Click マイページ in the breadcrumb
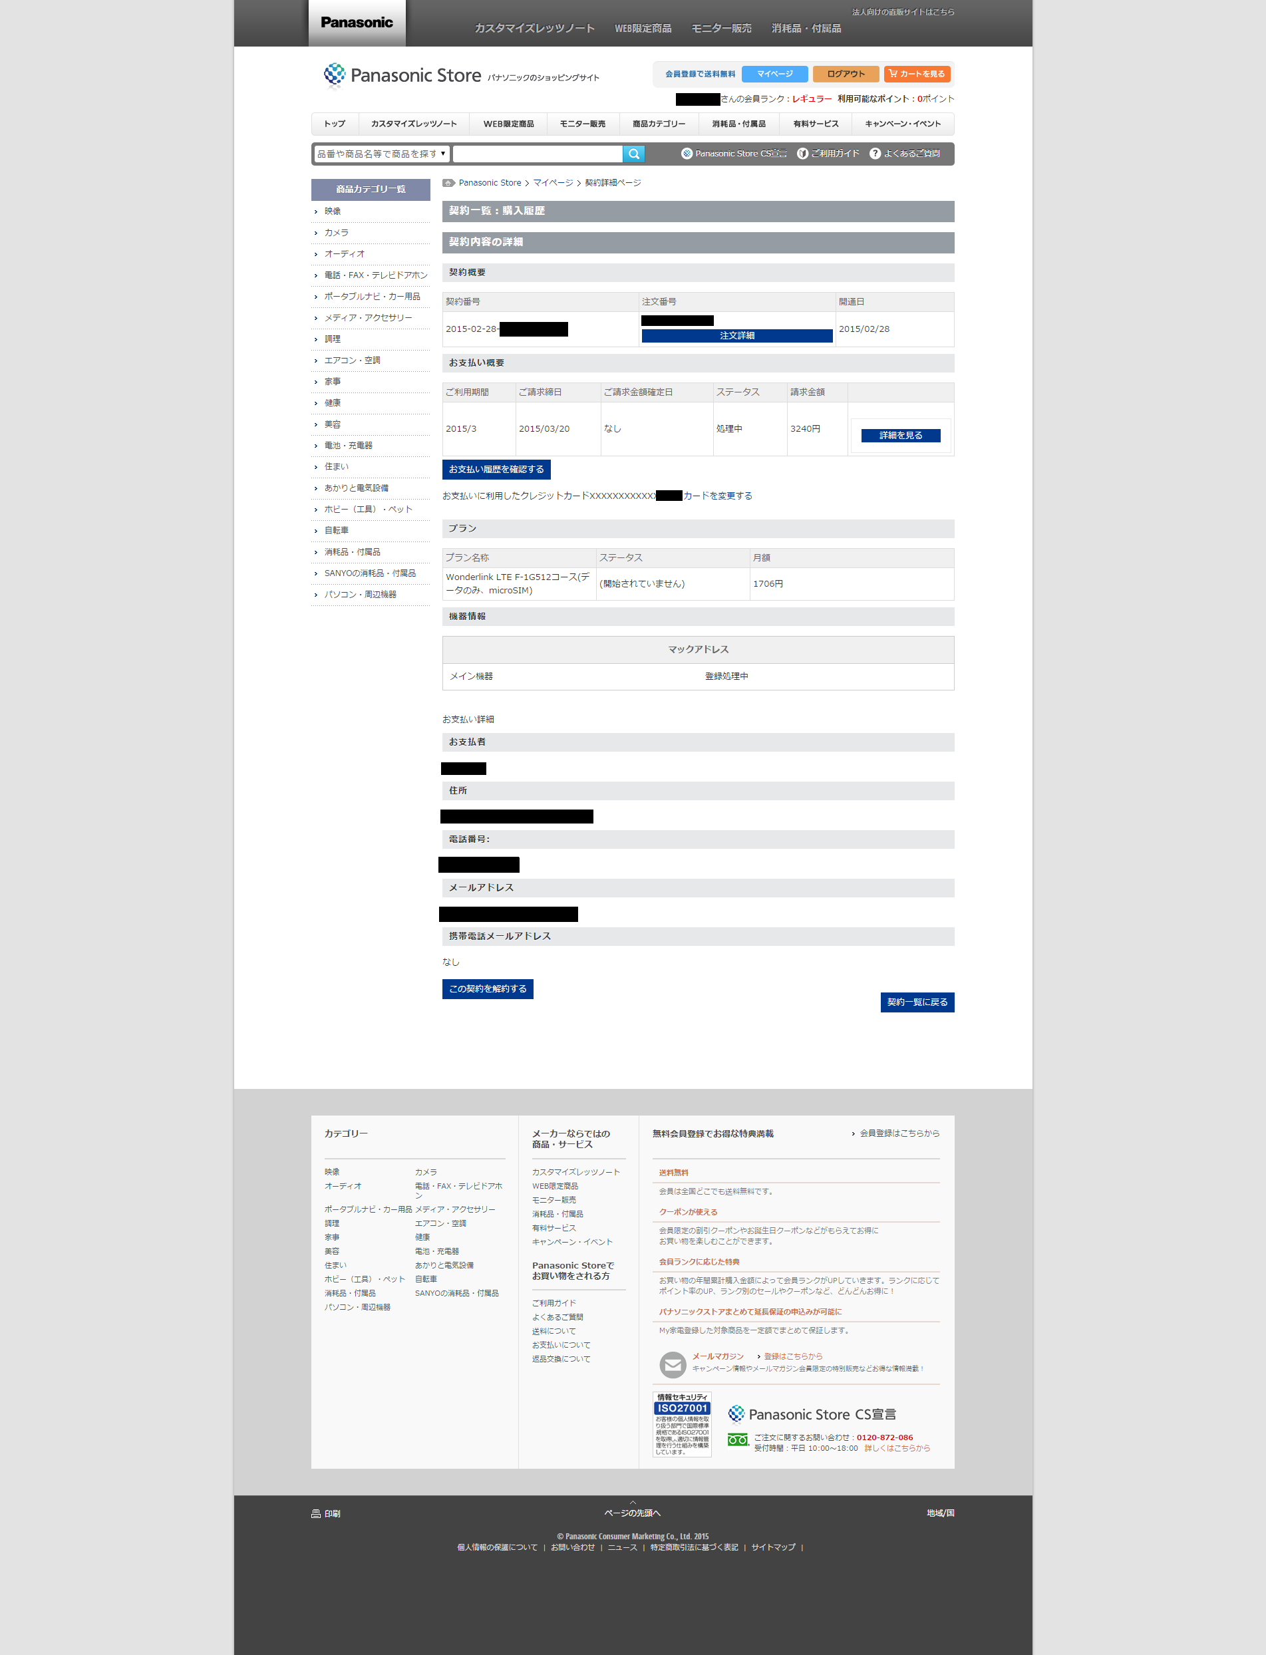This screenshot has height=1655, width=1266. (x=553, y=182)
